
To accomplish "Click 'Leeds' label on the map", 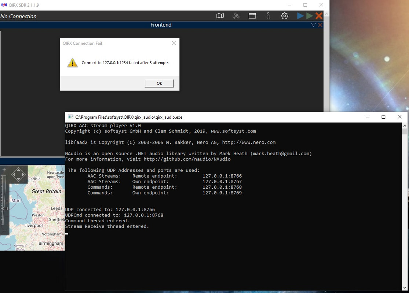I will pyautogui.click(x=56, y=208).
